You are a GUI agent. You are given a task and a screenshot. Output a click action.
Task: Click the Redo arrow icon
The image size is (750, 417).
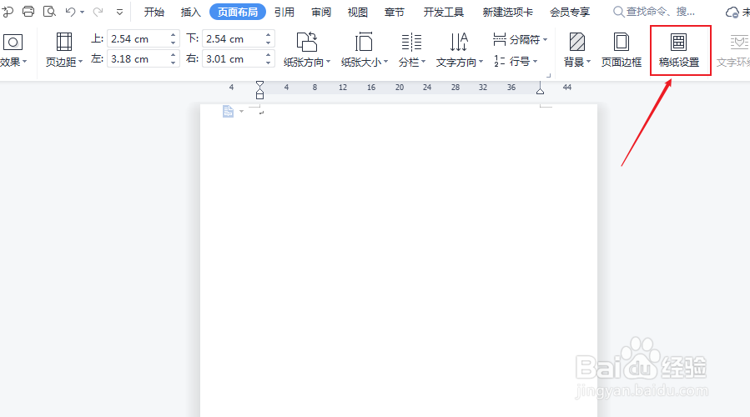click(98, 12)
